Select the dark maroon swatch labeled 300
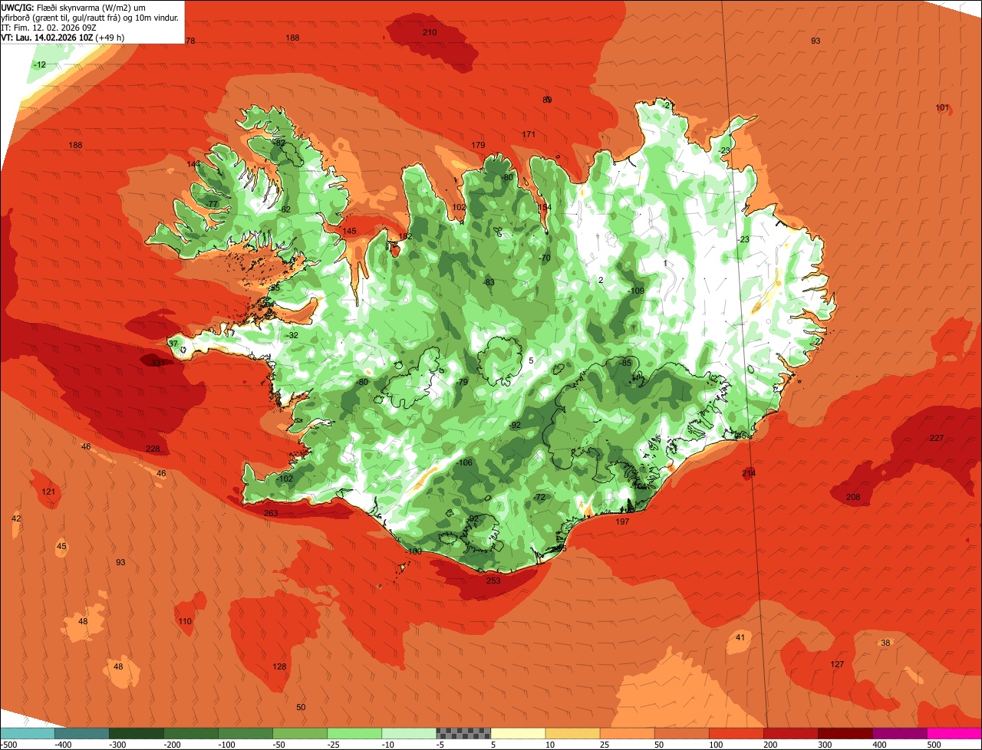This screenshot has height=750, width=982. click(x=845, y=734)
